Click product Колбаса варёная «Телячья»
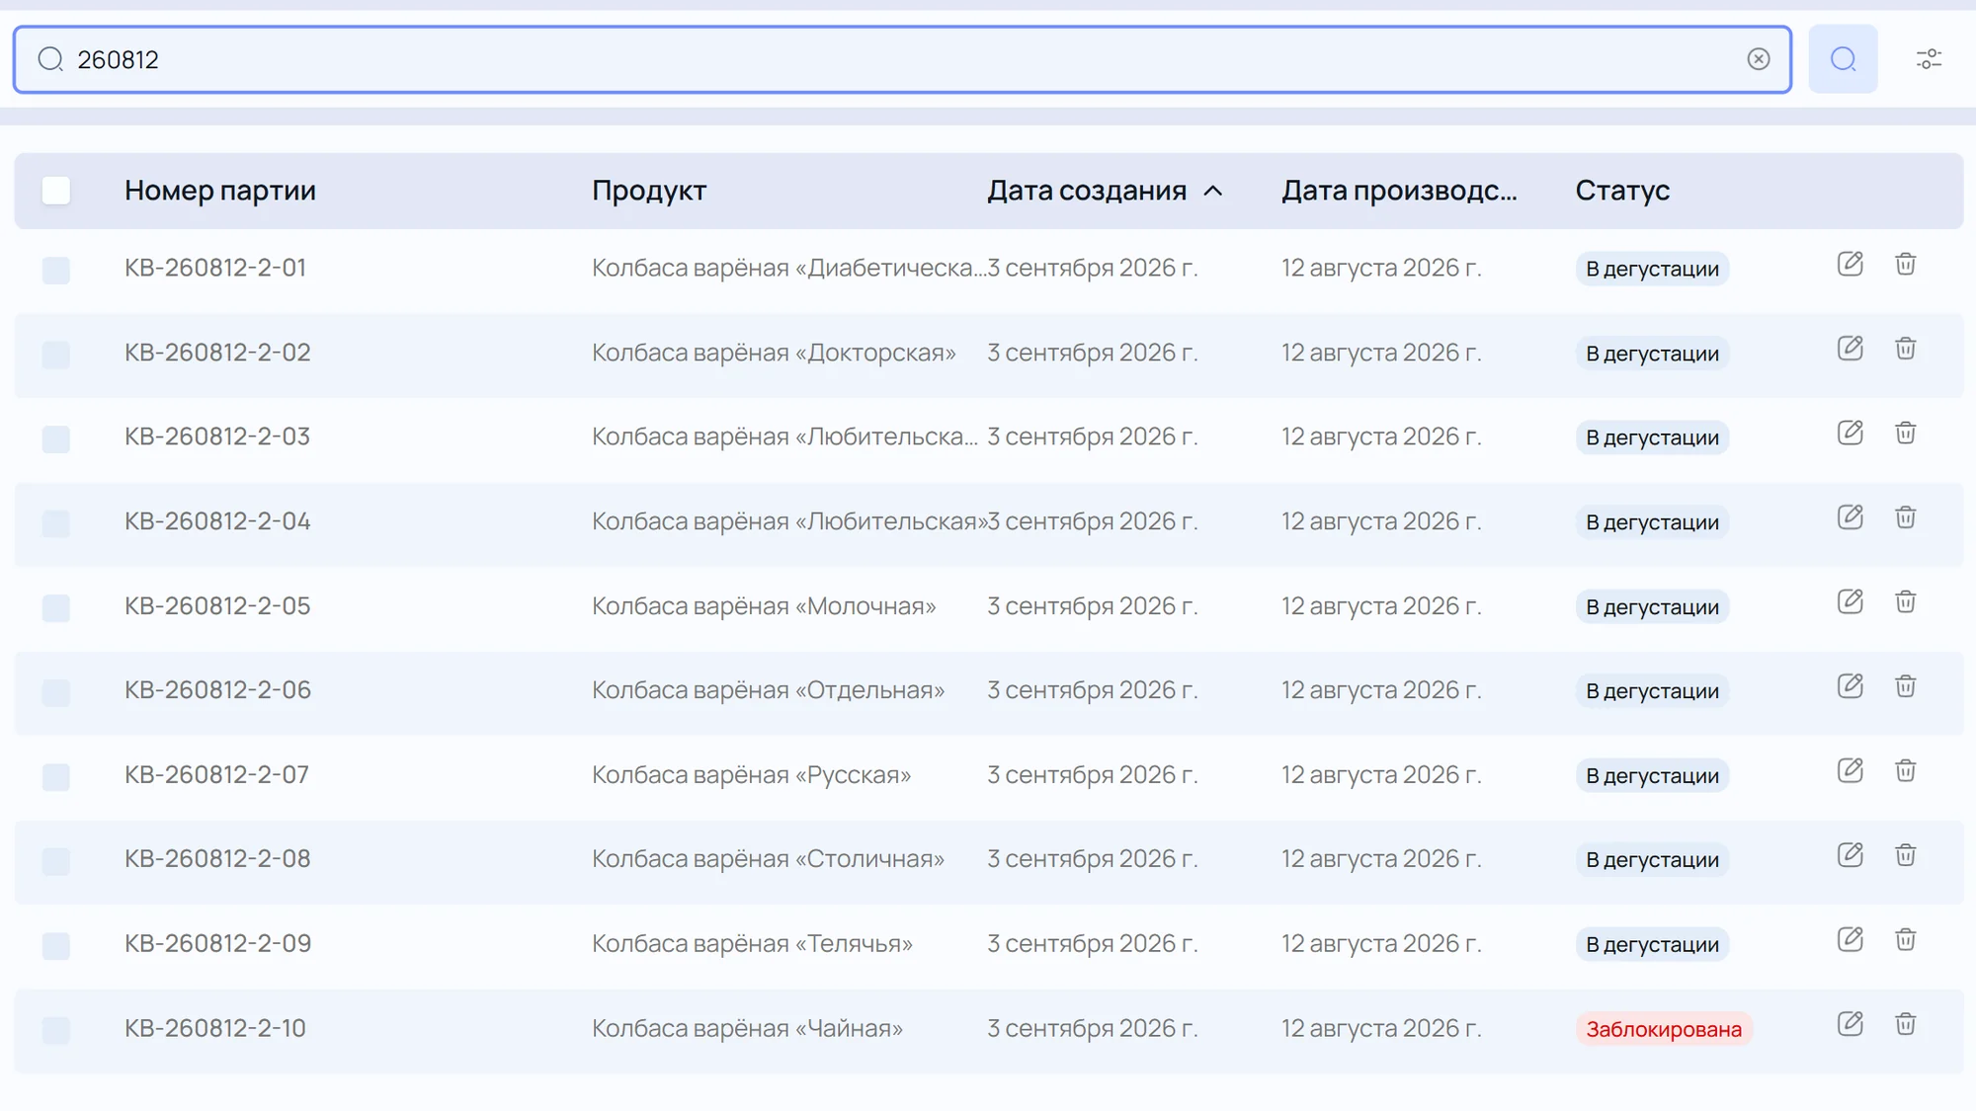 752,944
